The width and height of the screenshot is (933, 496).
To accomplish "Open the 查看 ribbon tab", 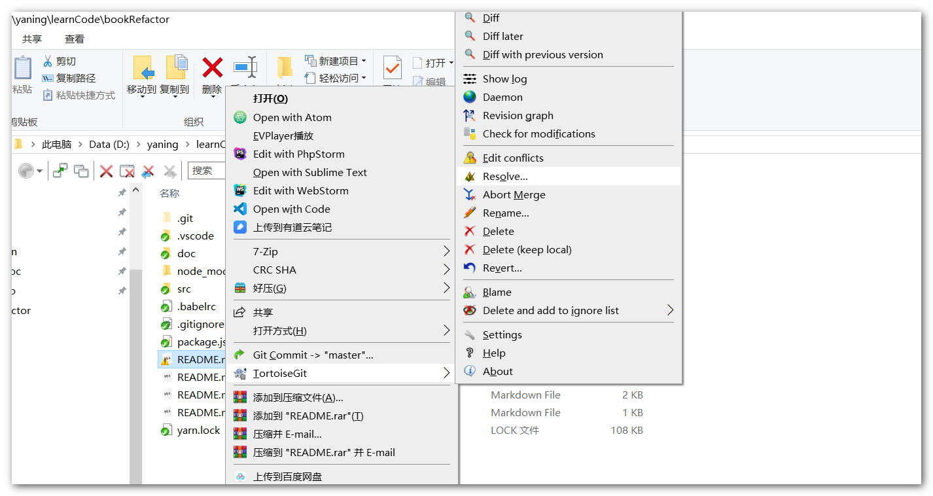I will pos(74,39).
